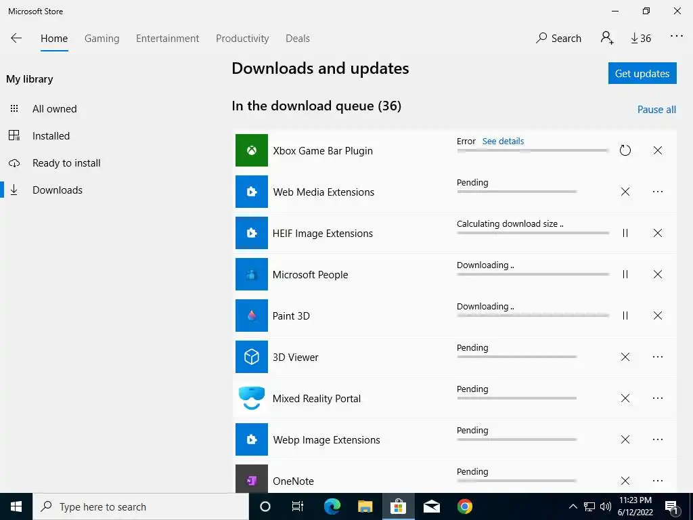Image resolution: width=693 pixels, height=520 pixels.
Task: Cancel the 3D Viewer download
Action: [625, 357]
